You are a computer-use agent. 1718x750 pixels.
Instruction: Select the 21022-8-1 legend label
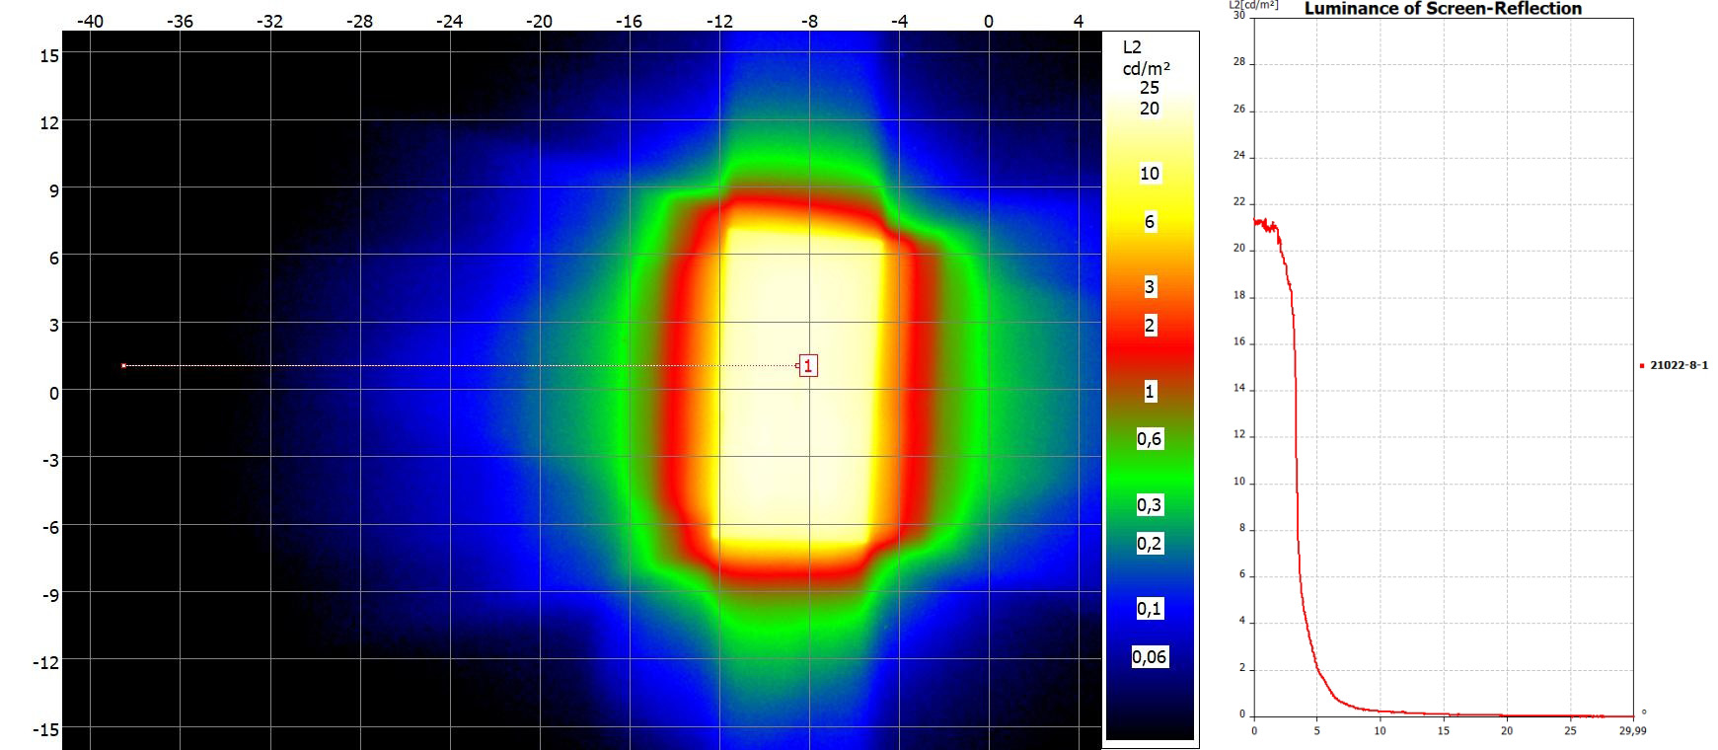[x=1679, y=365]
